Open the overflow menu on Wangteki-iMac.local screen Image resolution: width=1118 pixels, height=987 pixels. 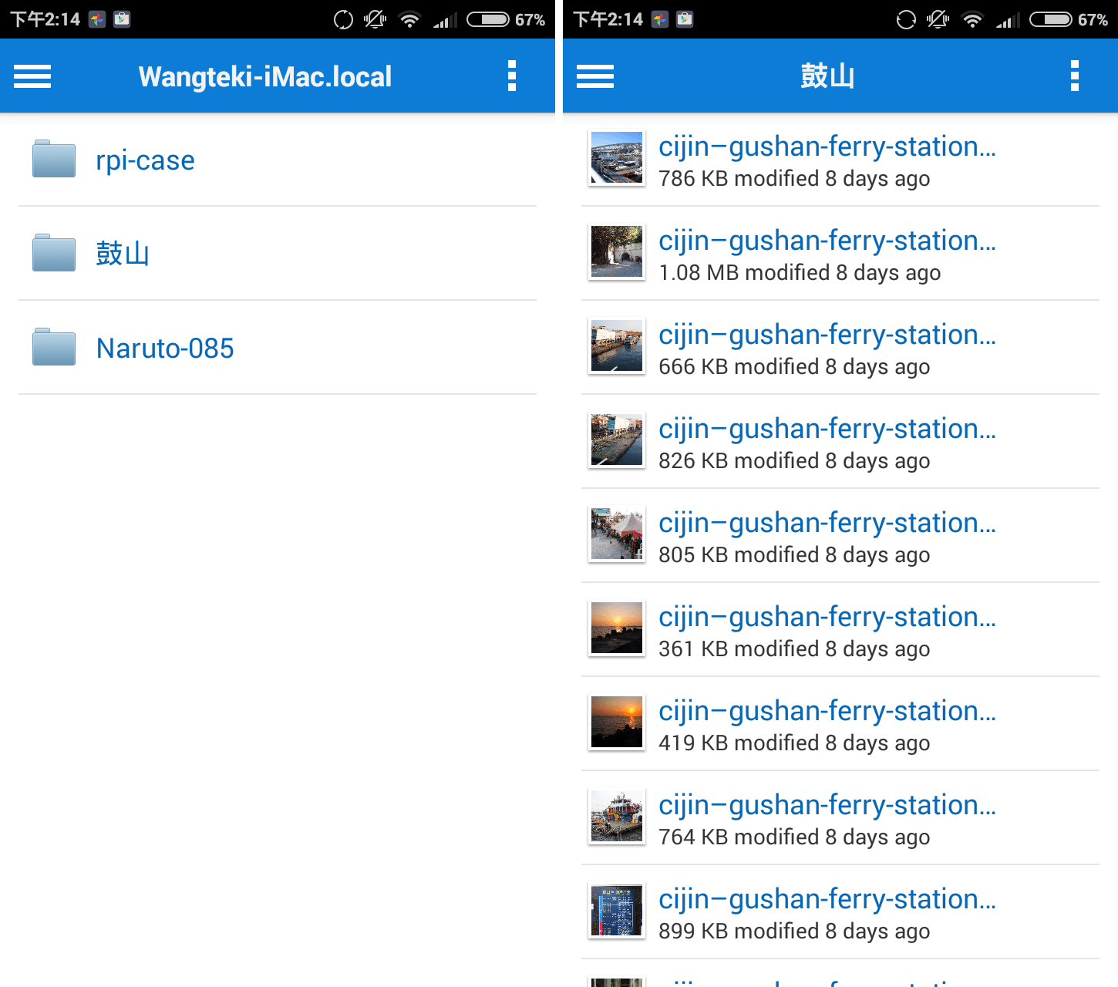(511, 76)
